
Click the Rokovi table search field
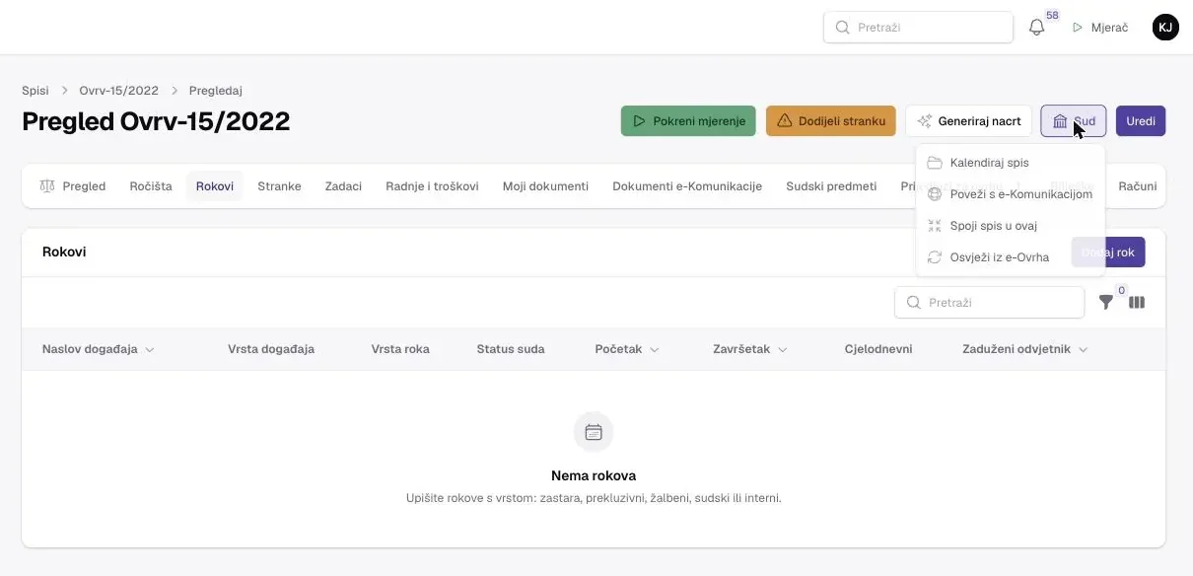[x=989, y=303]
